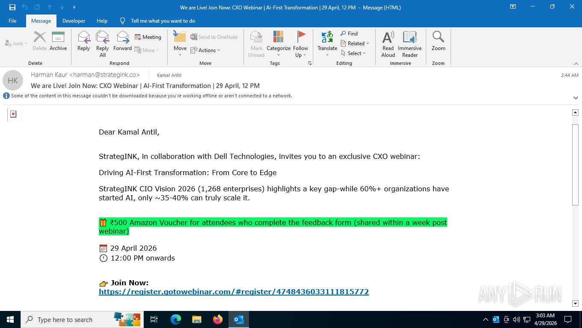Open the Actions dropdown
Screen dimensions: 582x328
click(205, 50)
